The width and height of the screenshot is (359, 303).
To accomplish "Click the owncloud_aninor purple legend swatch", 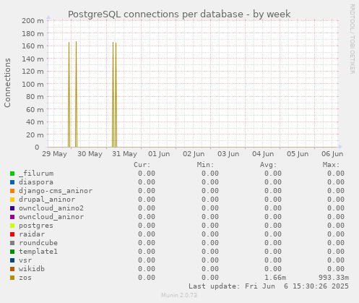I will click(12, 217).
